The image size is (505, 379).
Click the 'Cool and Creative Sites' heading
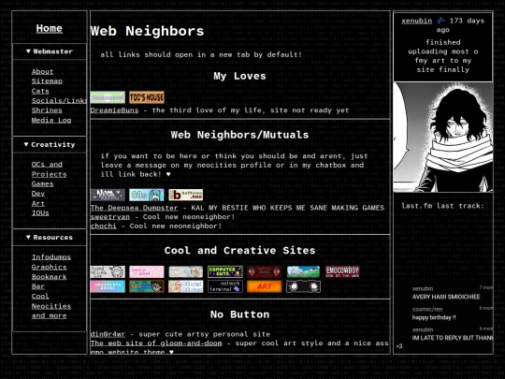tap(240, 251)
